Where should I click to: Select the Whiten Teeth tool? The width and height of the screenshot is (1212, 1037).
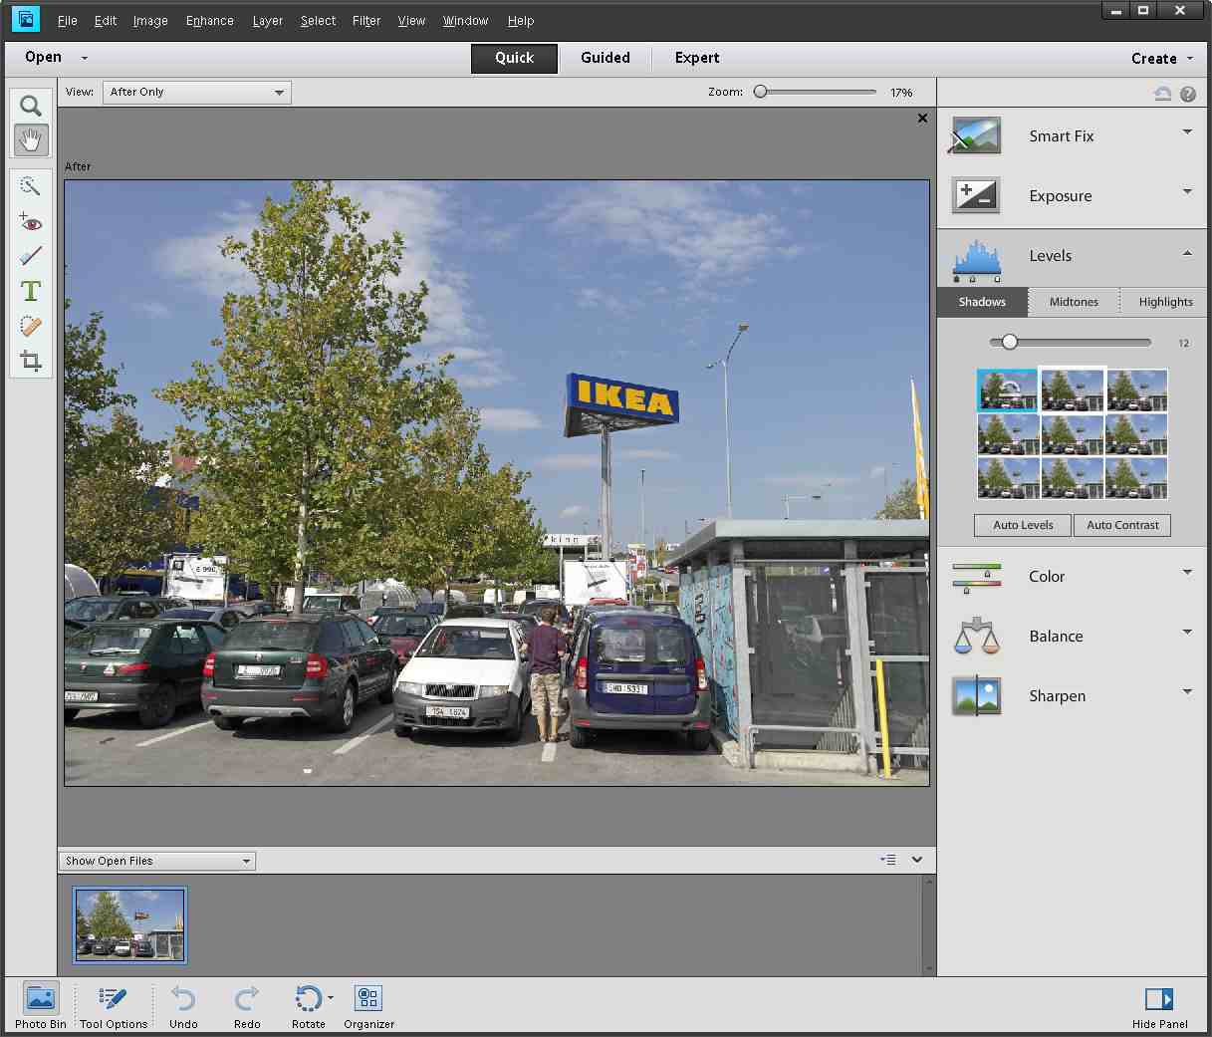[31, 256]
